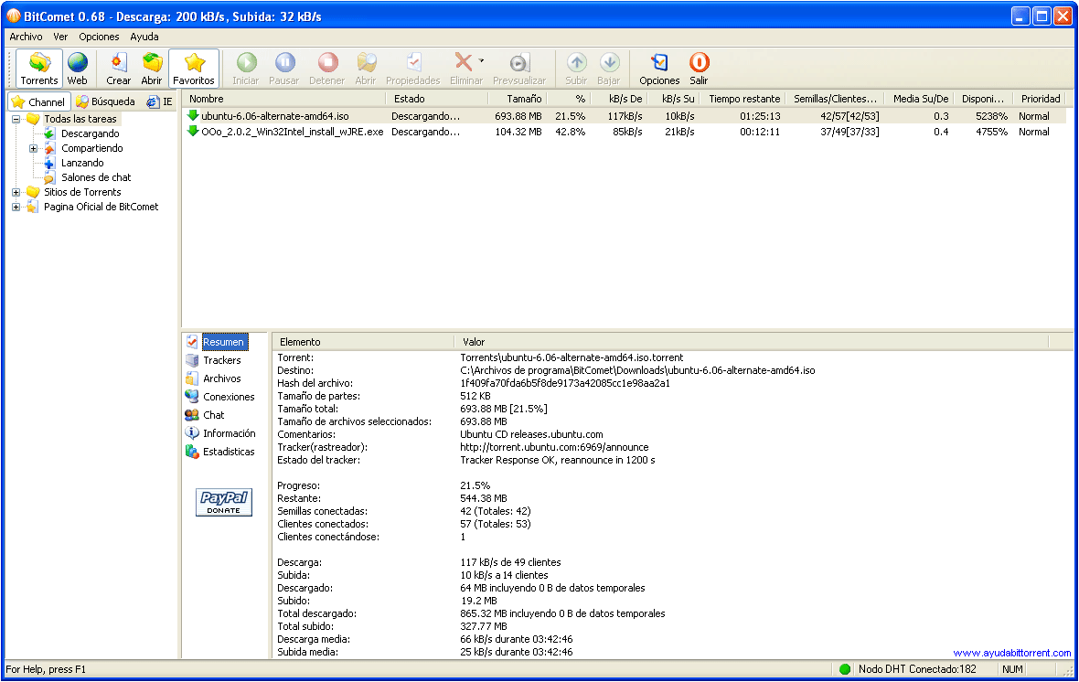Click the Crear torrent toolbar icon
Screen dimensions: 1079x682
pos(118,63)
